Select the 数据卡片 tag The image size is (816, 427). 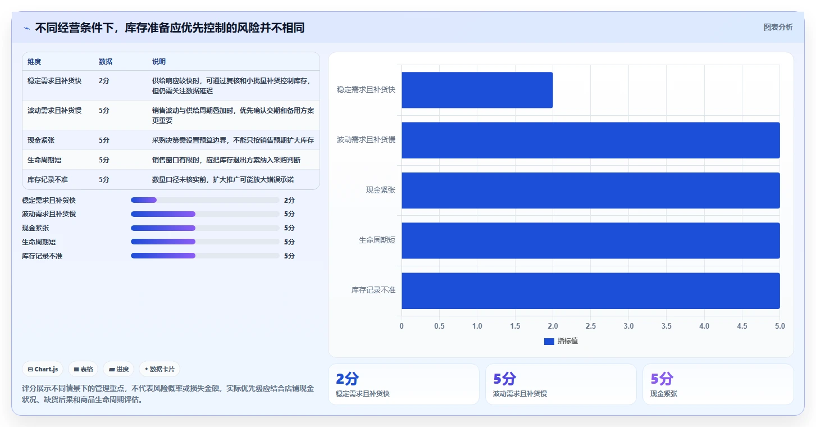pos(159,369)
